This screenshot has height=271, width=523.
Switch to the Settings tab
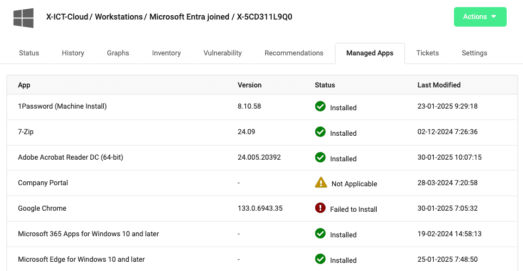(x=474, y=53)
